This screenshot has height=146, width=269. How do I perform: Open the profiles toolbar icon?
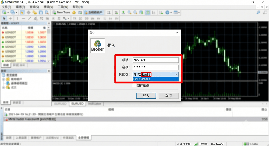click(13, 13)
